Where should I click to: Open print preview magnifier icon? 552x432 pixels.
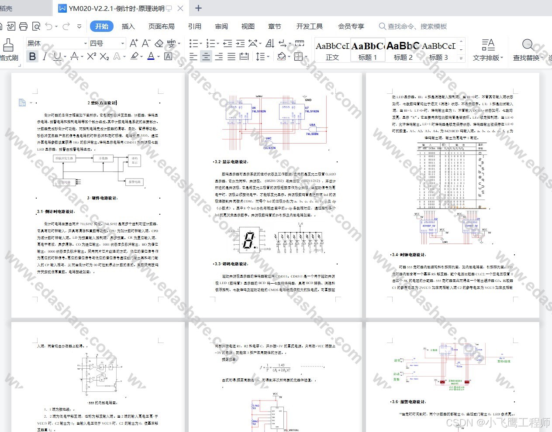tap(36, 26)
